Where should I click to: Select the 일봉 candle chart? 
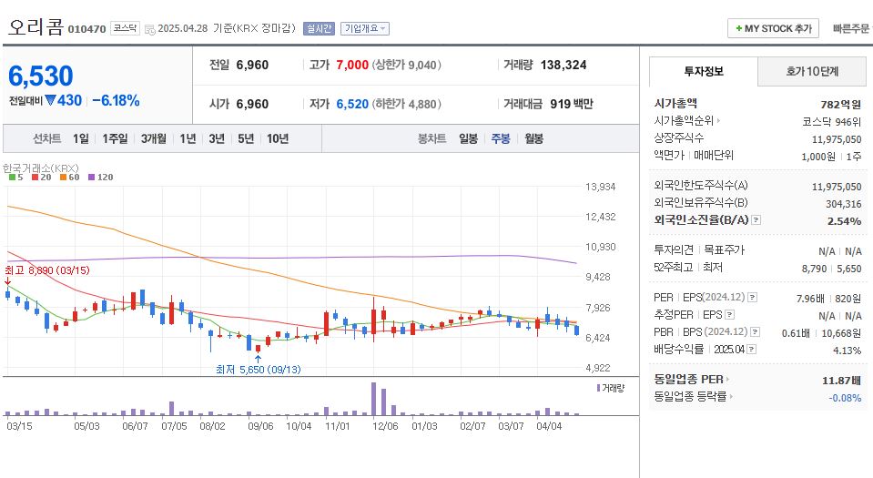(468, 138)
